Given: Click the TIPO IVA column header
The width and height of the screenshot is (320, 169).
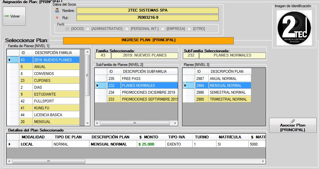Looking at the screenshot, I should point(179,137).
